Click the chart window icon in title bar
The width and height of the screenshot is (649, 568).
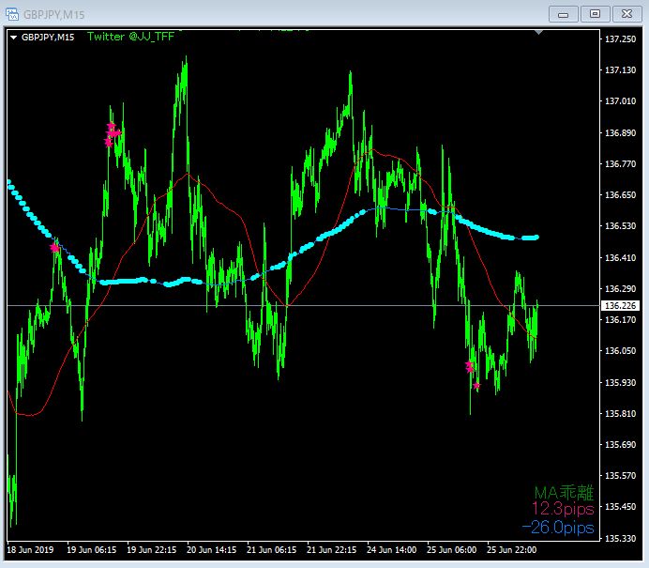click(x=12, y=14)
